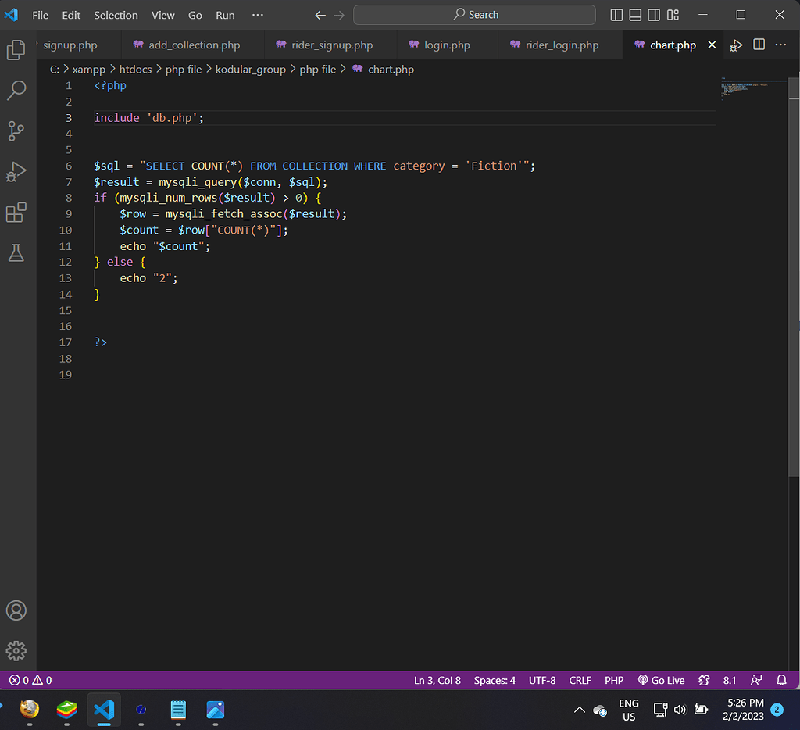The image size is (800, 730).
Task: Click the CRLF line ending indicator
Action: [x=580, y=680]
